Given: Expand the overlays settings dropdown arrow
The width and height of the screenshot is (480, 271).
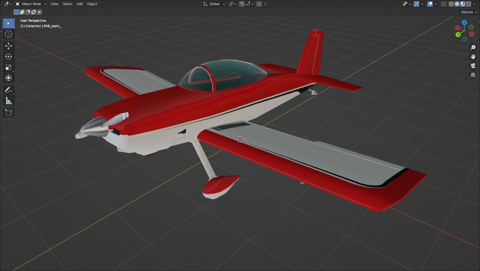Looking at the screenshot, I should tap(436, 4).
